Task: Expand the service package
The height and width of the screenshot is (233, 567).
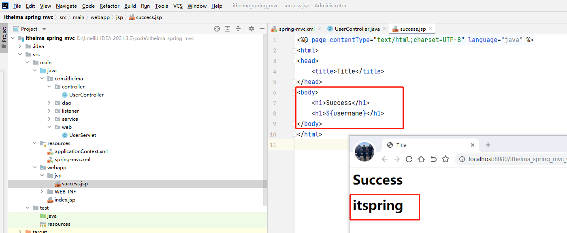Action: coord(49,119)
